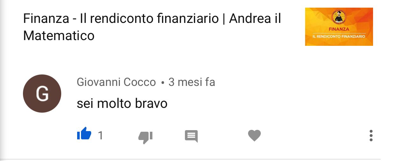Viewport: 396px width, 161px height.
Task: Tap the word 'Matematico' in title
Action: pyautogui.click(x=59, y=36)
